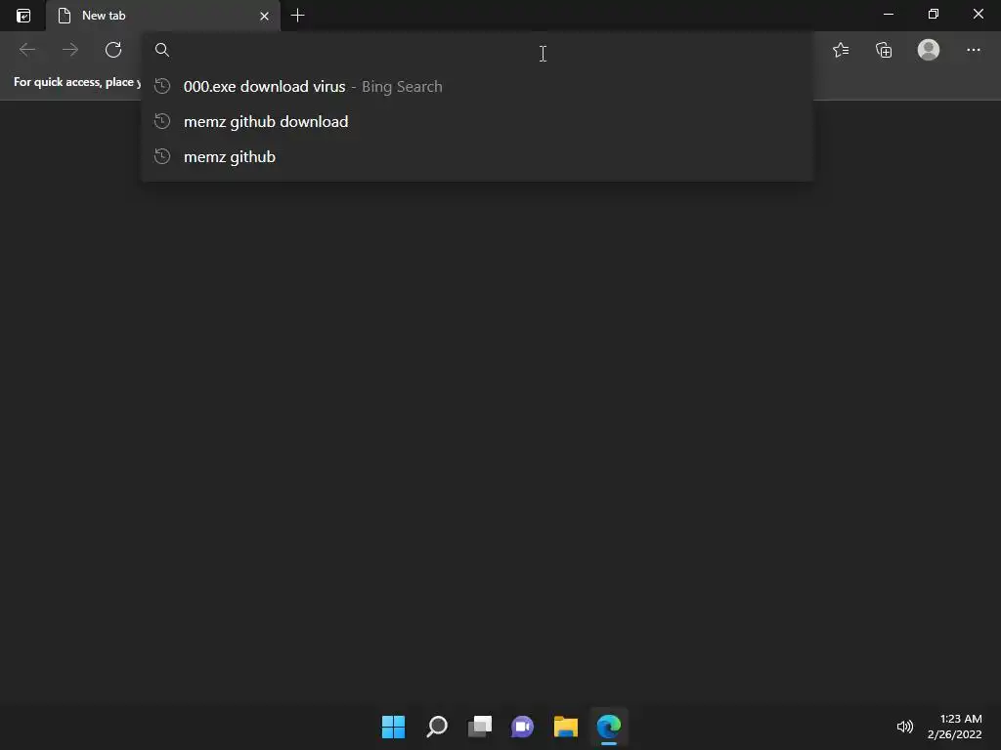Click history icon beside memz github suggestion
This screenshot has height=750, width=1001.
(162, 155)
